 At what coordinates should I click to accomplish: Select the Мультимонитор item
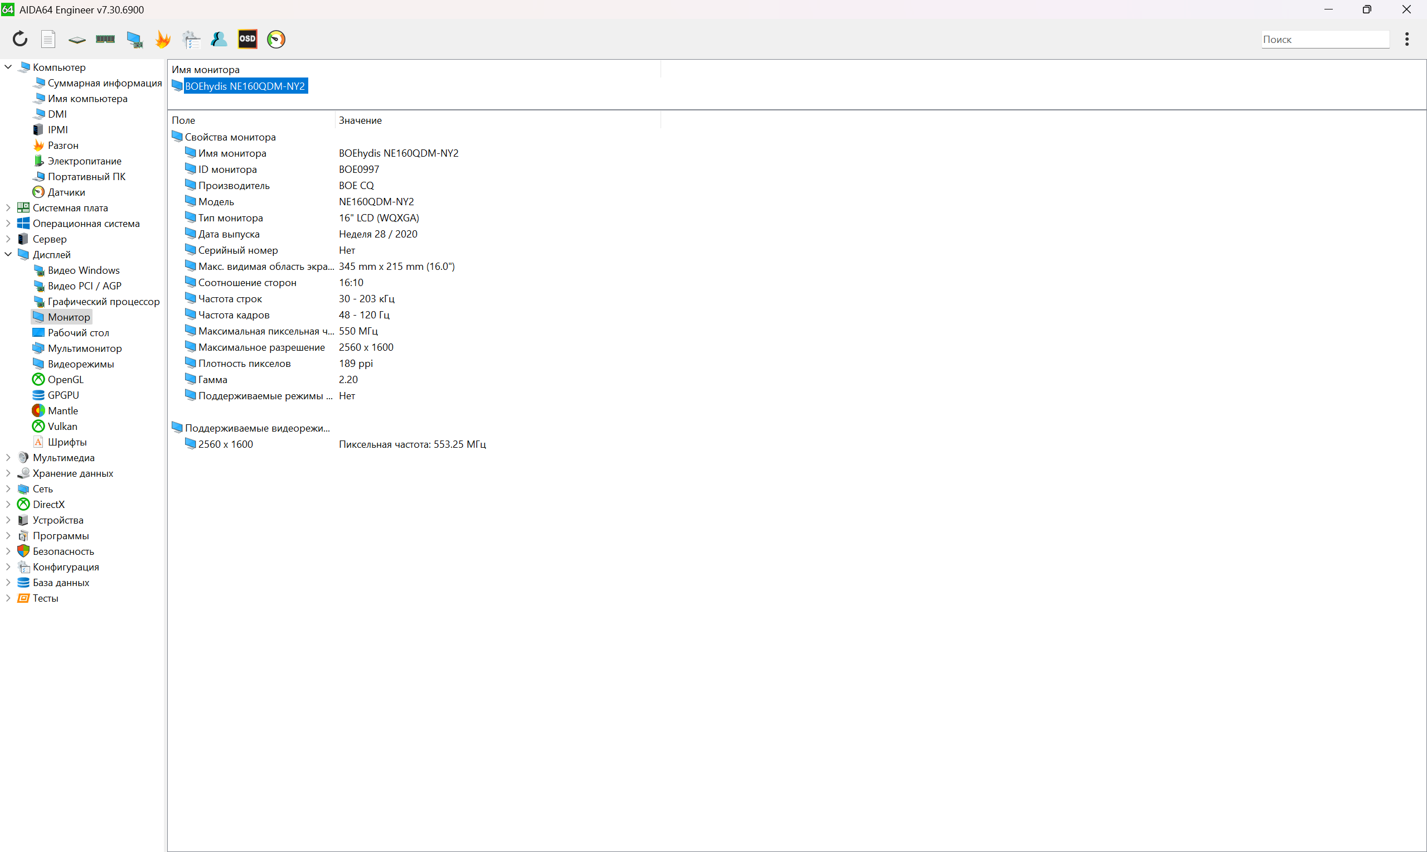[x=77, y=348]
